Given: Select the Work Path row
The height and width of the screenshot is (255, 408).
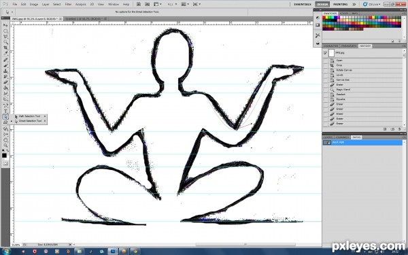Looking at the screenshot, I should [362, 143].
